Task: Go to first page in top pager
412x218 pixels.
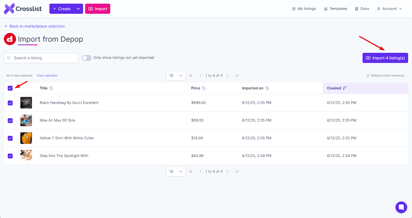Action: click(191, 75)
